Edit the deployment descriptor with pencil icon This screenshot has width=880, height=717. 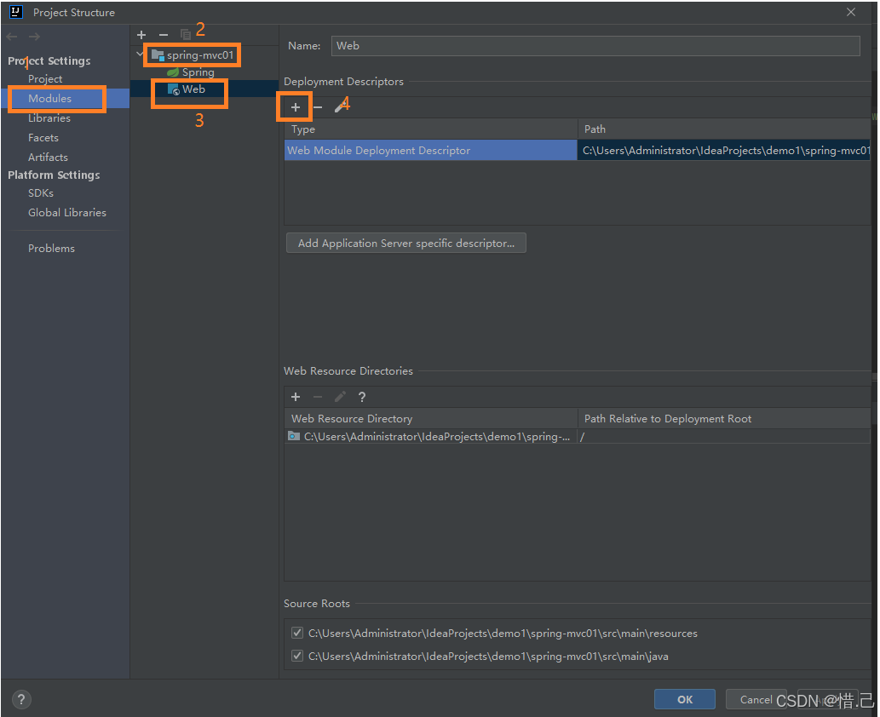point(340,106)
